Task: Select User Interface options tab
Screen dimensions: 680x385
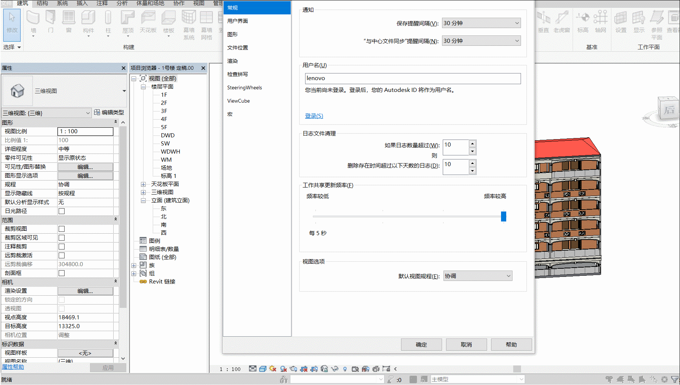Action: click(257, 21)
